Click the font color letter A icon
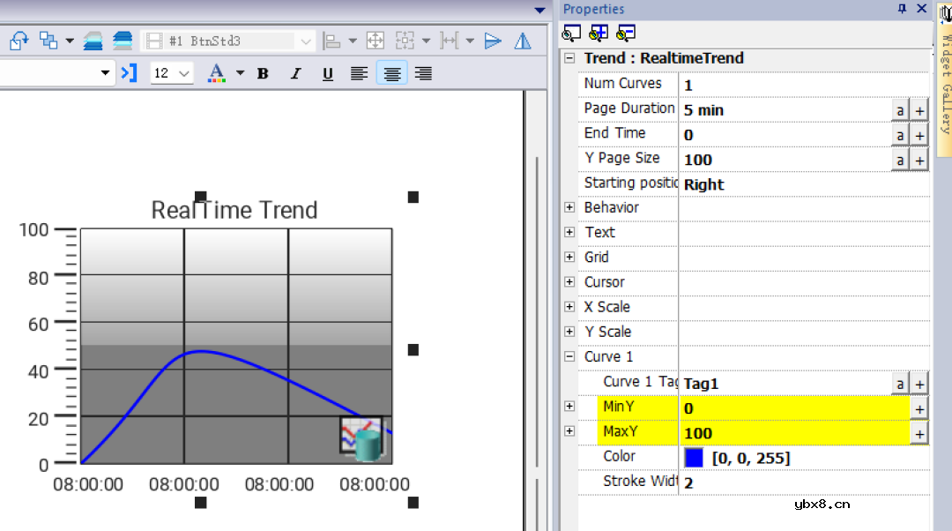 point(216,72)
